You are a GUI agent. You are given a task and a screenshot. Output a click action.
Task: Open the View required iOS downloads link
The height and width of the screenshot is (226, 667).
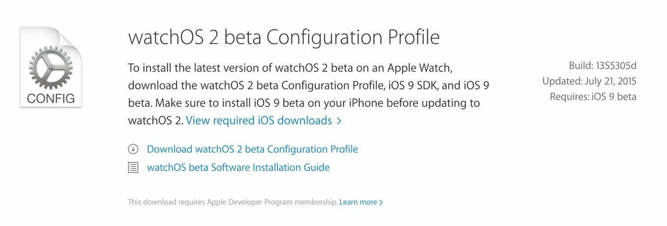263,120
